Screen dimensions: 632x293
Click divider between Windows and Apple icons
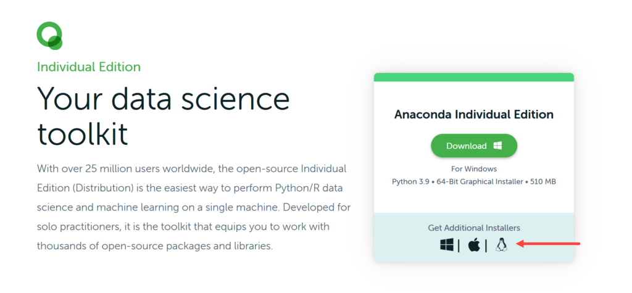(x=459, y=246)
